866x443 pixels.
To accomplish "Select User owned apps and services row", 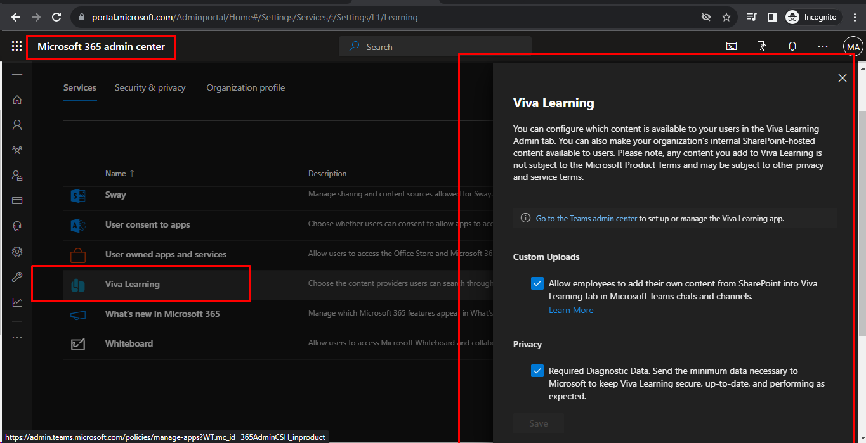I will tap(166, 255).
